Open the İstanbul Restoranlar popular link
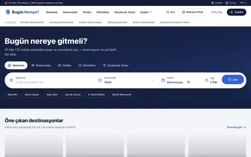The height and width of the screenshot is (157, 251). 32,22
